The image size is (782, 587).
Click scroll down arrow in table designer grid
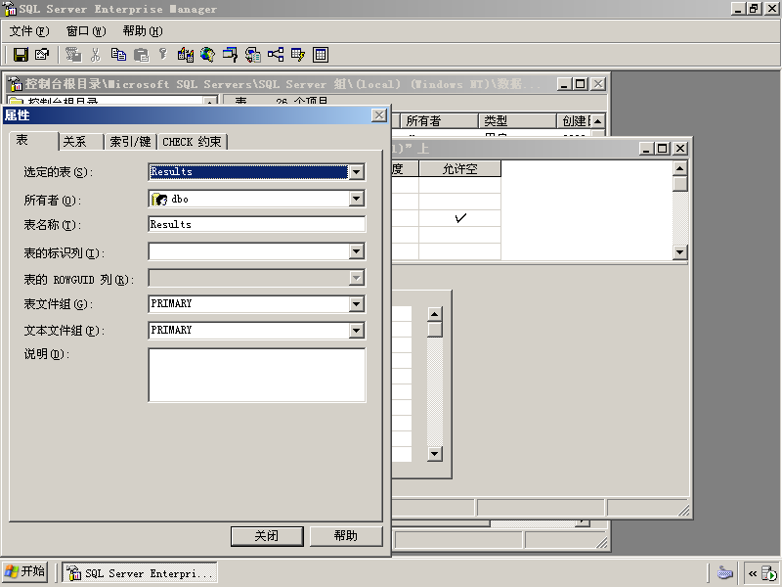679,252
